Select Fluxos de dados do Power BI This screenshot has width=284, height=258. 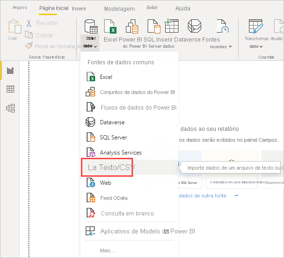(130, 107)
